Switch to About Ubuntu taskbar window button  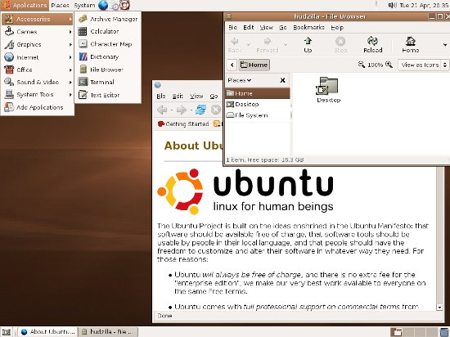(48, 332)
